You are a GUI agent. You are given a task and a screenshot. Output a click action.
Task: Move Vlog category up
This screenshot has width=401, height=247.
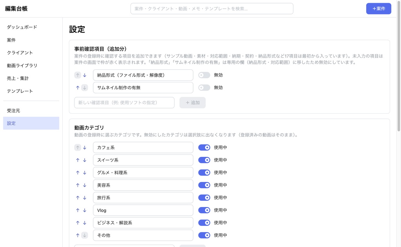[78, 210]
